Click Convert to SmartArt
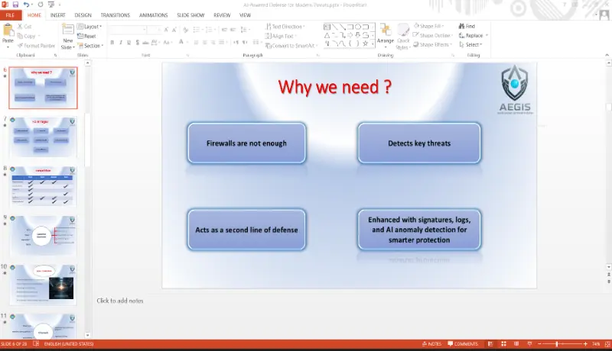612x351 pixels. click(291, 46)
